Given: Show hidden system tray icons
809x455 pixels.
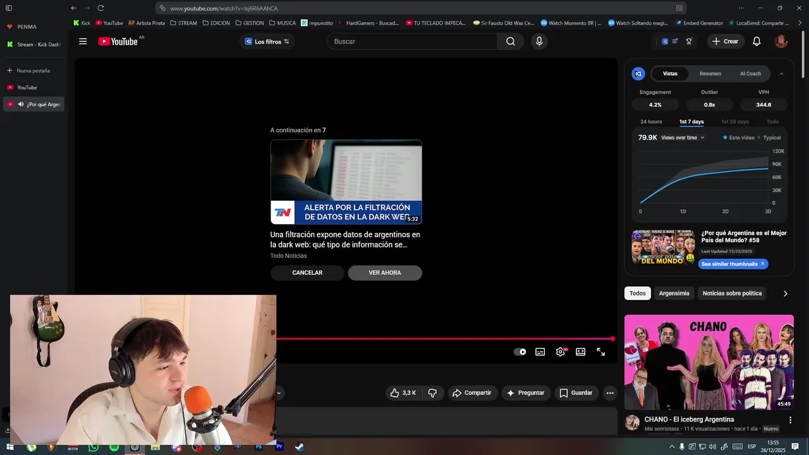Looking at the screenshot, I should click(x=672, y=447).
